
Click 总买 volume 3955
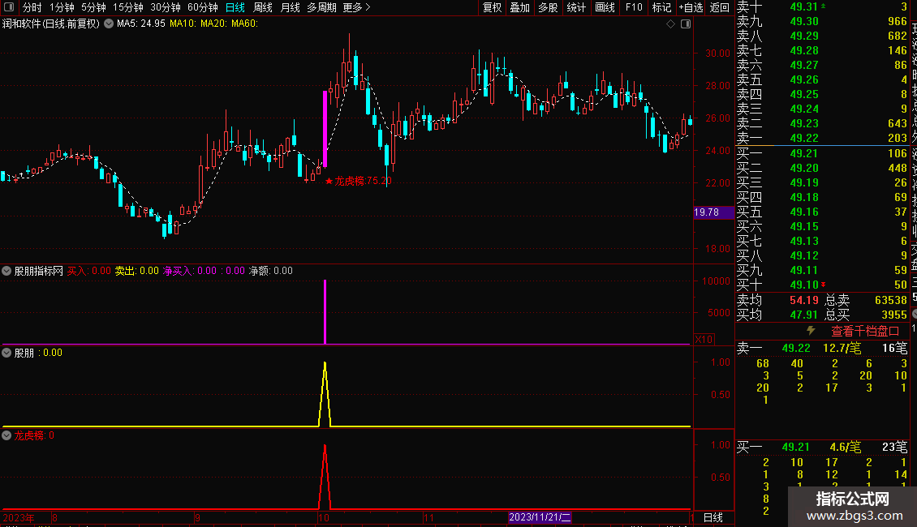pos(894,315)
